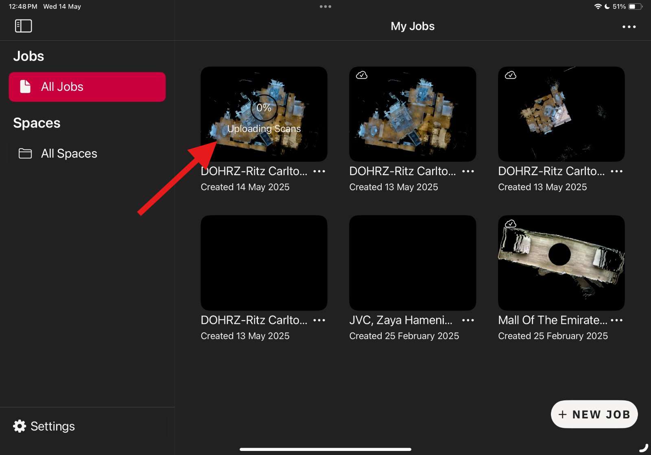This screenshot has height=455, width=651.
Task: Click the All Spaces folder icon
Action: coord(25,154)
